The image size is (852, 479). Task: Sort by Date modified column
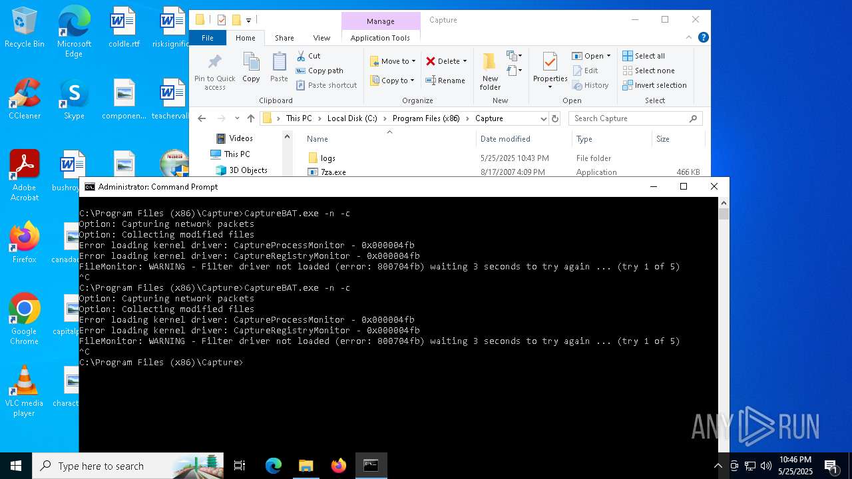click(x=524, y=139)
